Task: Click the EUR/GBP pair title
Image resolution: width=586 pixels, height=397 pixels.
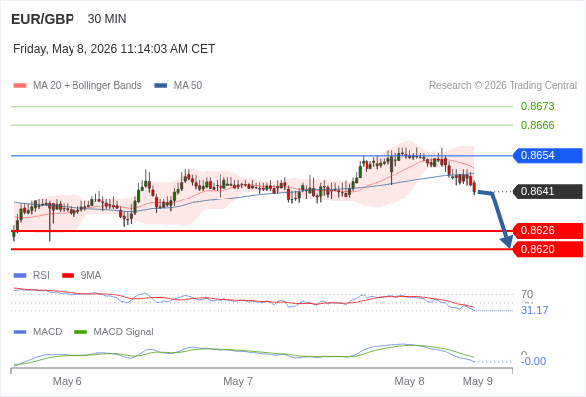Action: tap(43, 19)
